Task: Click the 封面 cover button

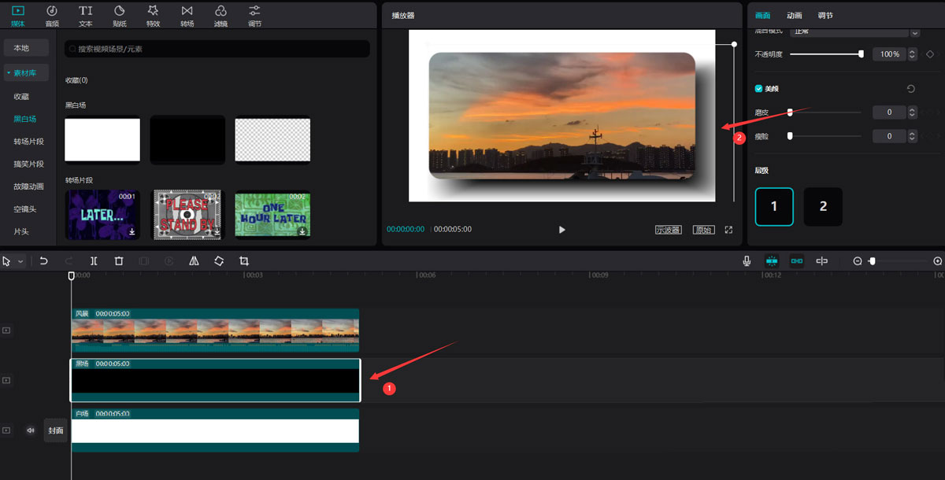Action: coord(55,430)
